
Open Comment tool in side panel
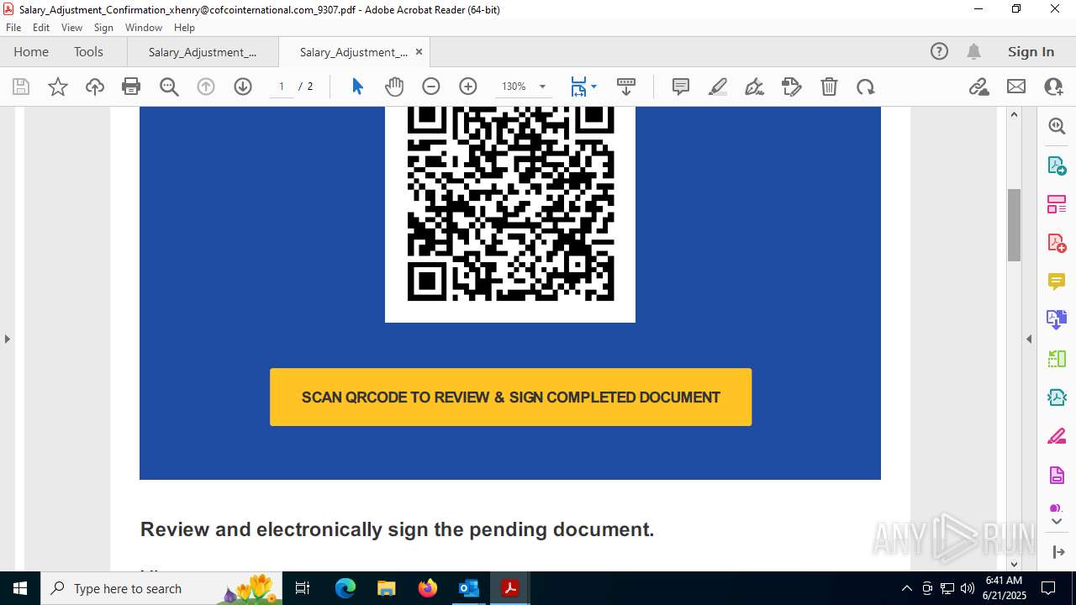coord(1057,281)
